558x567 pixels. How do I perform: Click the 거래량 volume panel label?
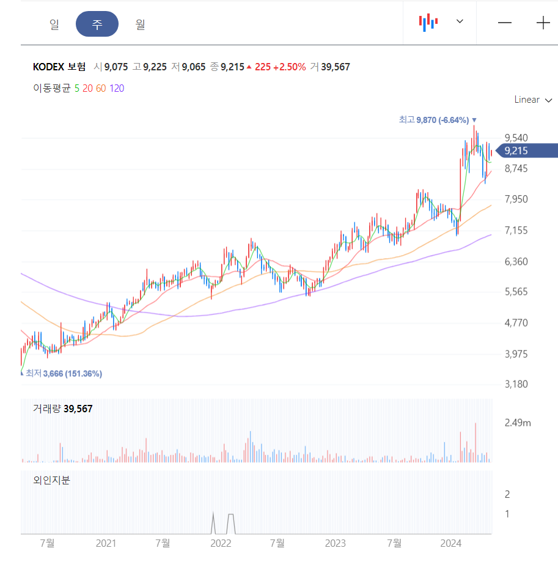pos(62,409)
